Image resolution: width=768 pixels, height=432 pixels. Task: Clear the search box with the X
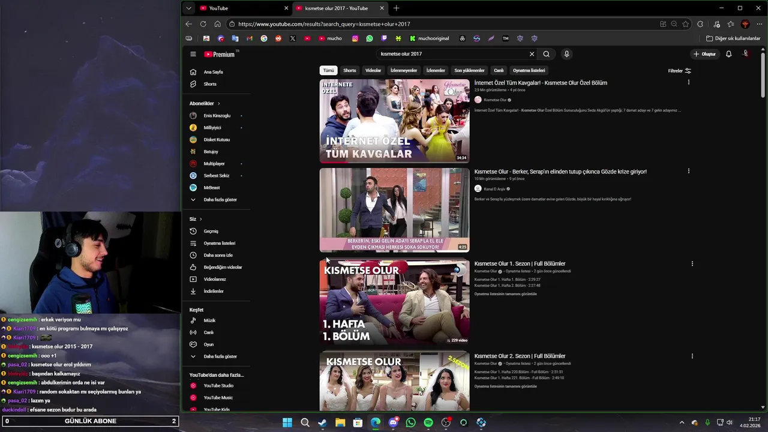[532, 54]
